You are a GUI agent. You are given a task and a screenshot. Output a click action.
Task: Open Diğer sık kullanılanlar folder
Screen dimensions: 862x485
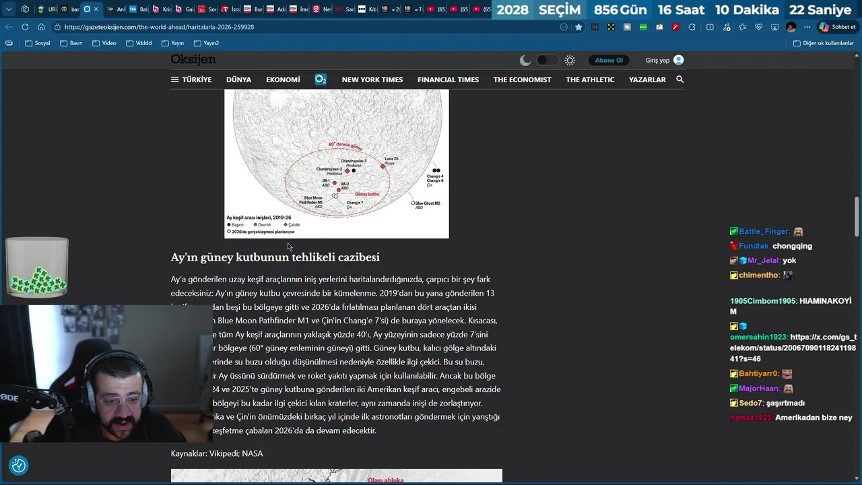click(824, 43)
